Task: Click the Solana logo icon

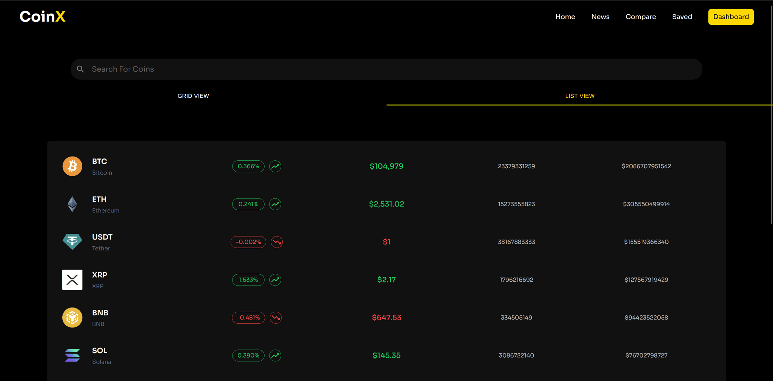Action: (72, 355)
